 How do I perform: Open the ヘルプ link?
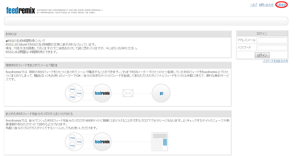254,4
